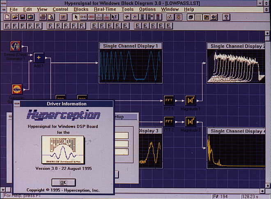
Task: Click the F15 function button
Action: (138, 26)
